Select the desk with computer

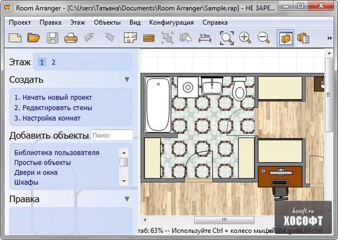[x=280, y=177]
